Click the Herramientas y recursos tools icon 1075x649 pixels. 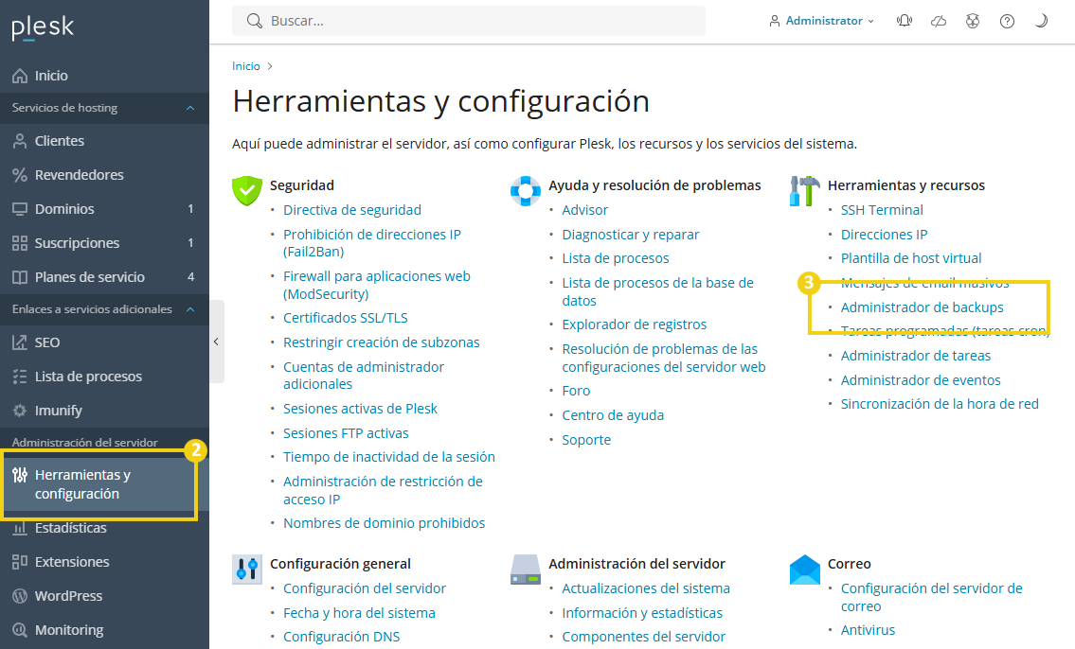803,189
